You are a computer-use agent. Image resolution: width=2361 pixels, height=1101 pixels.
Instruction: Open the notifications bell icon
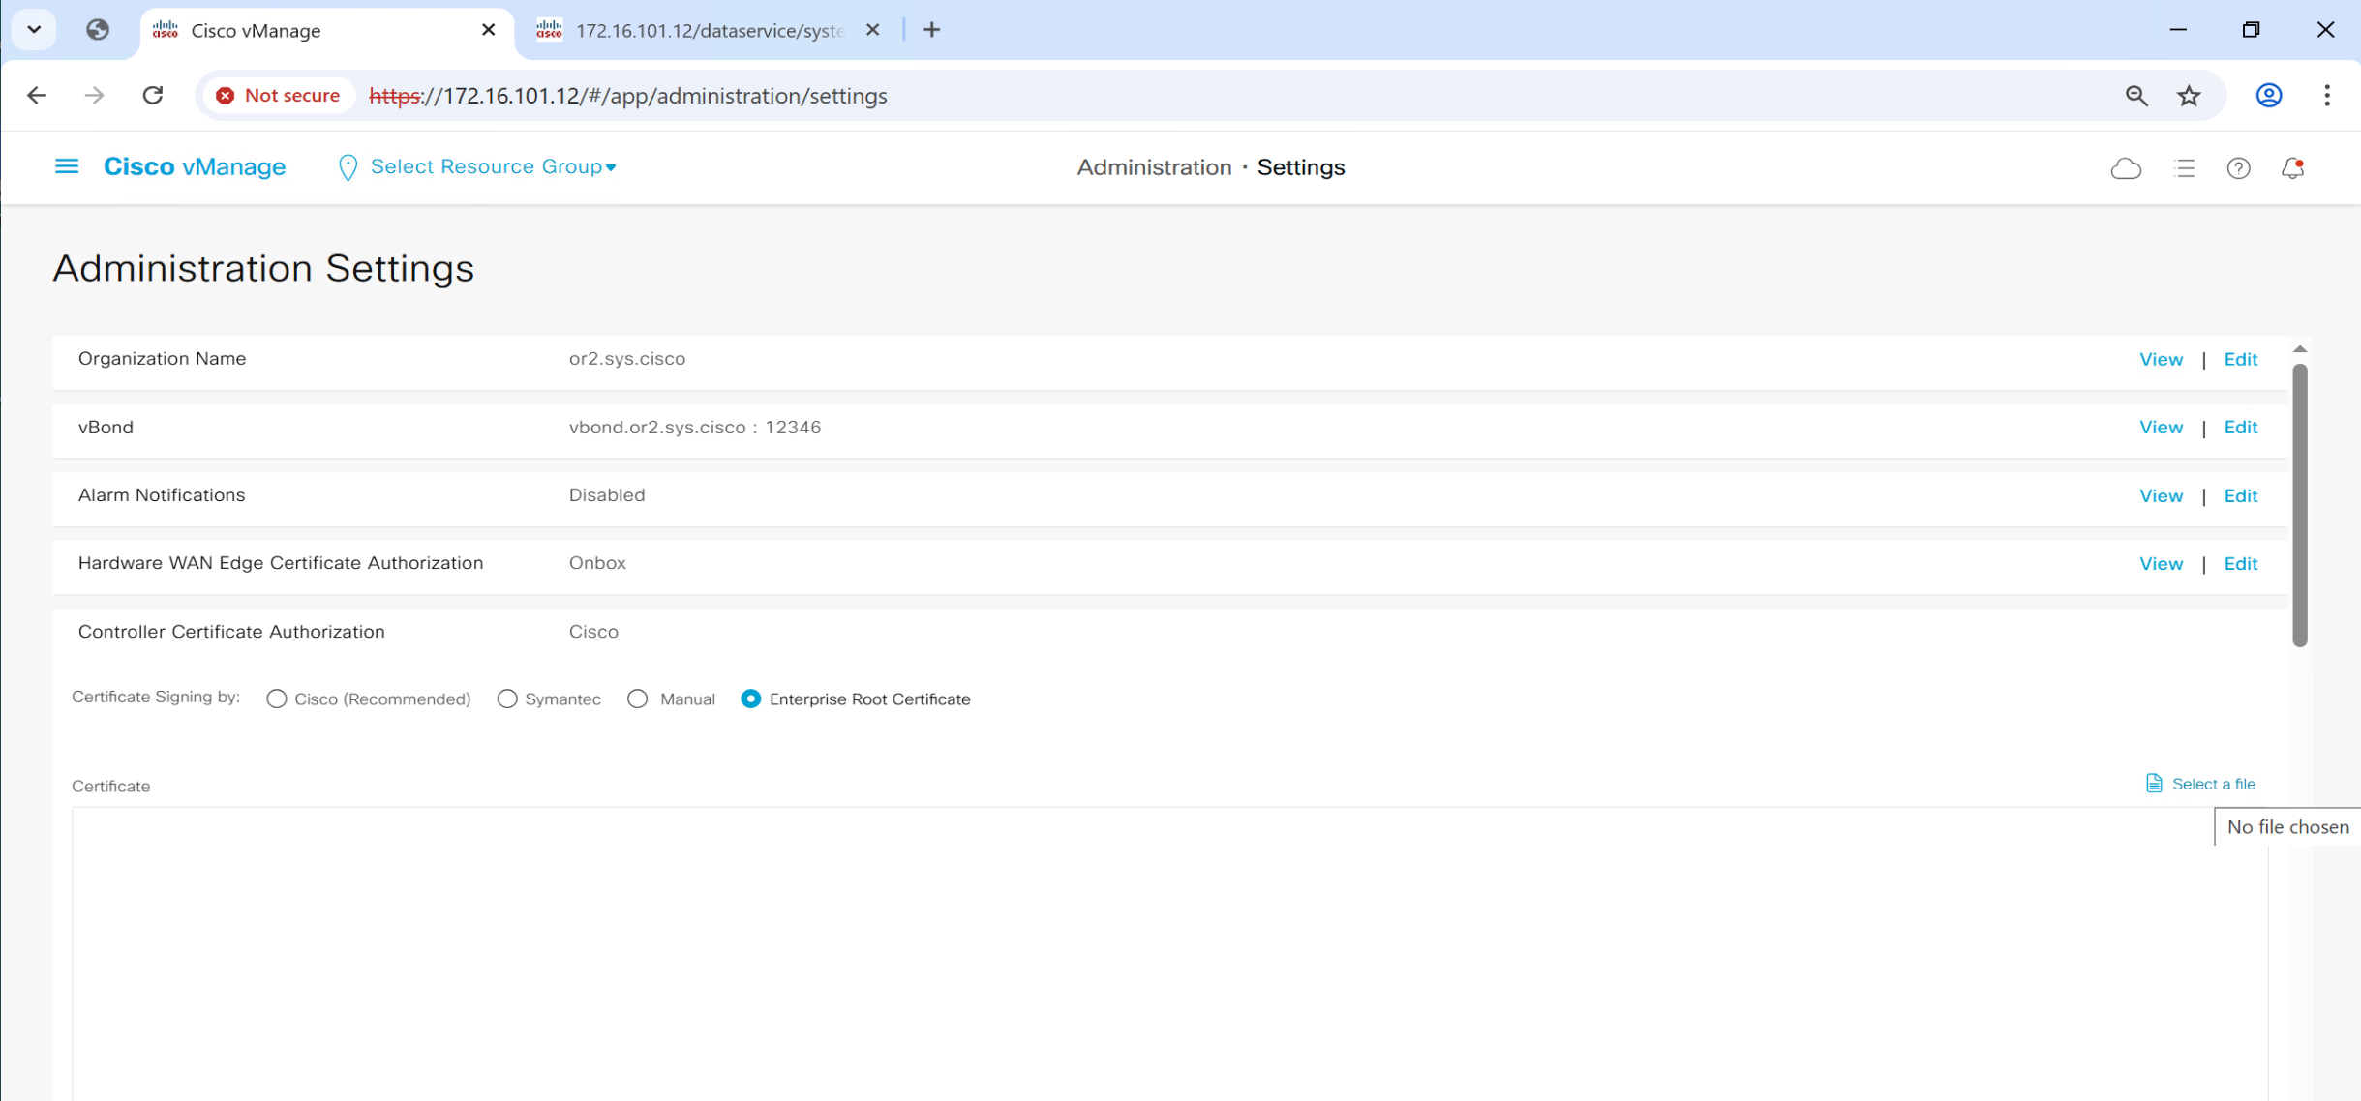click(x=2292, y=168)
